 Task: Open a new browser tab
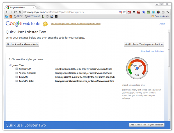click(x=38, y=8)
